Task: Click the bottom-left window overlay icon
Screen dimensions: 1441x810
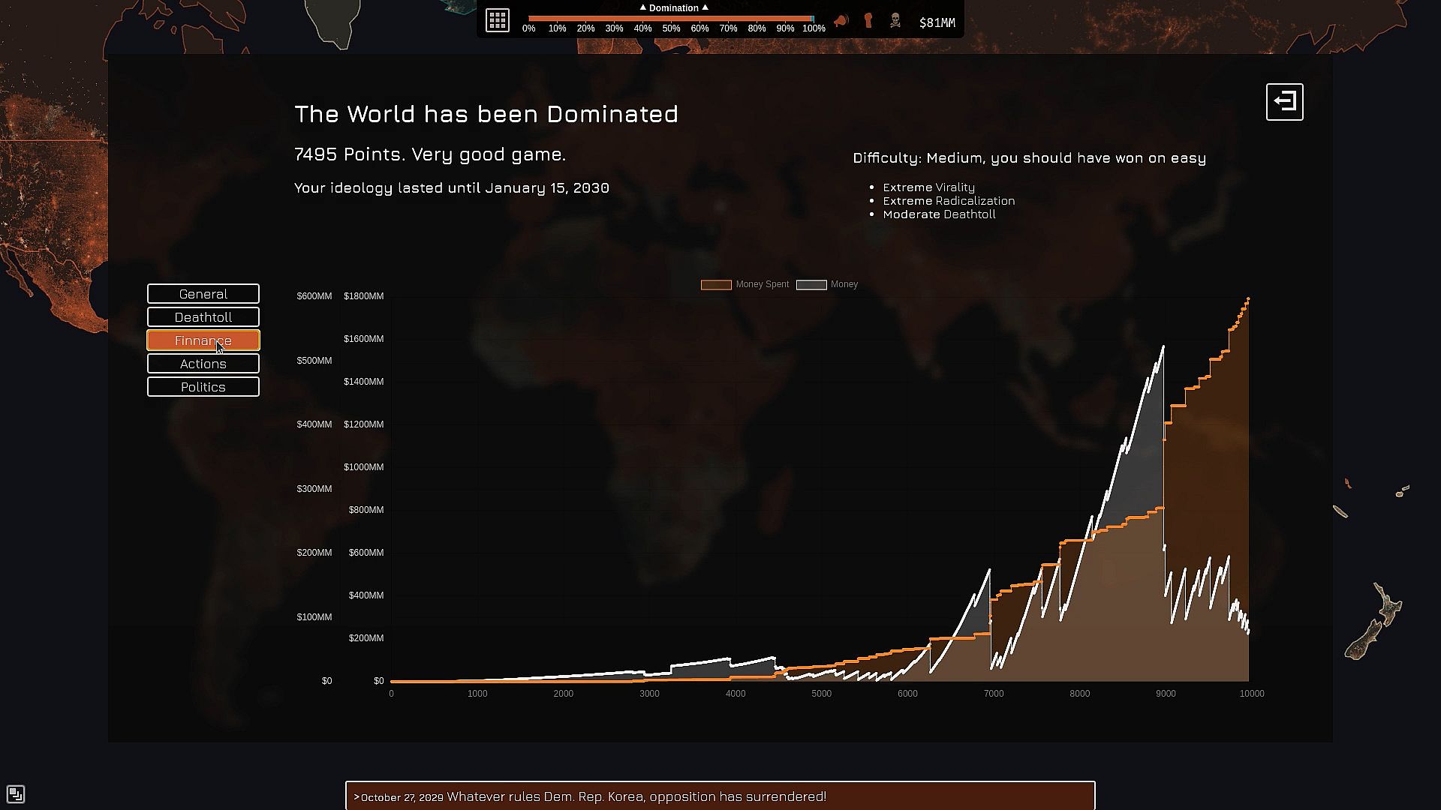Action: pyautogui.click(x=16, y=794)
